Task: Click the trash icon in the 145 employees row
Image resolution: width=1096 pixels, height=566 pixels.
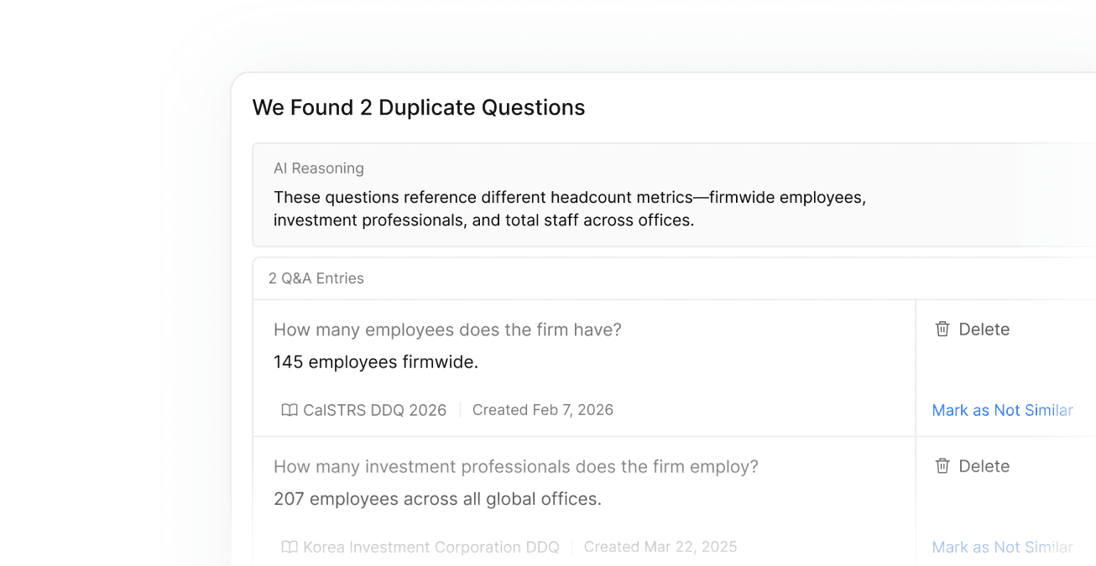Action: click(x=942, y=330)
